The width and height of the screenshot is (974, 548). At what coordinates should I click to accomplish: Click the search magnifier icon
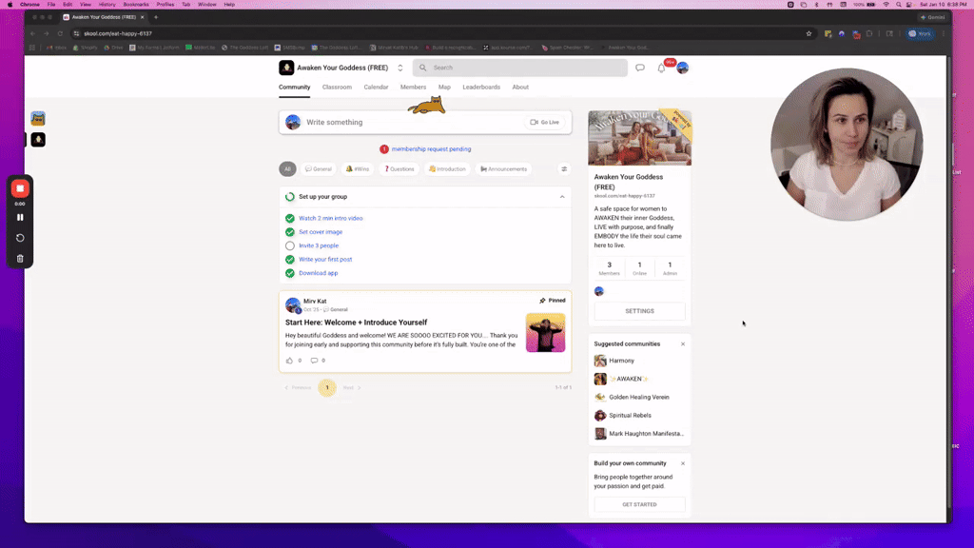pos(423,68)
